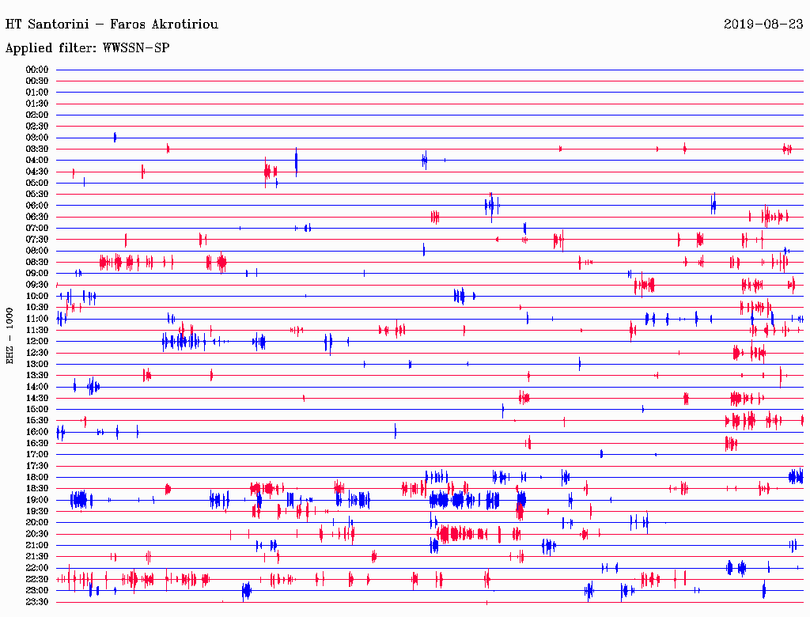Click the 11:00 time label
810x617 pixels.
point(37,319)
